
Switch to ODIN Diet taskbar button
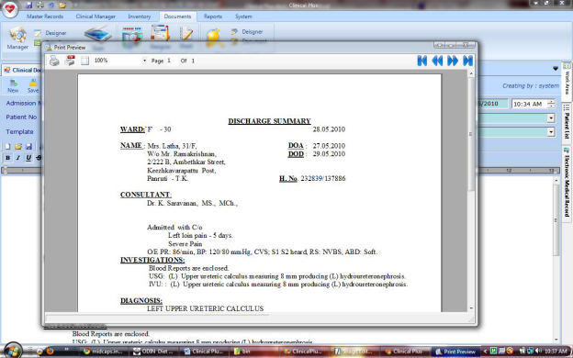pos(155,352)
